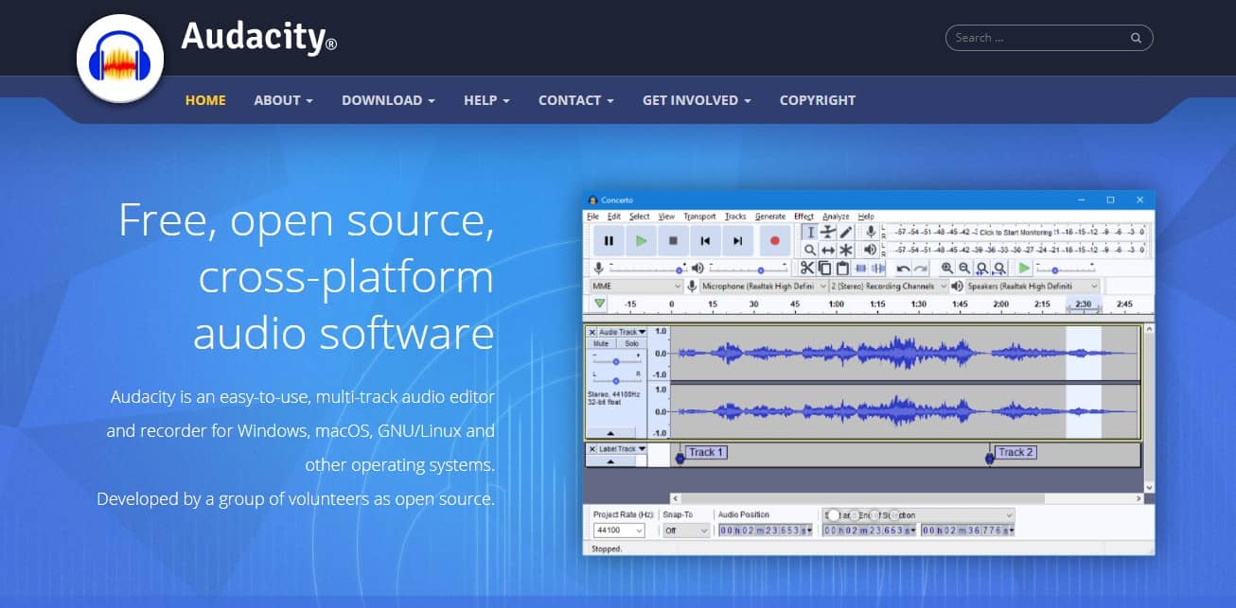Screen dimensions: 1236x608
Task: Open the Tracks menu
Action: tap(735, 217)
